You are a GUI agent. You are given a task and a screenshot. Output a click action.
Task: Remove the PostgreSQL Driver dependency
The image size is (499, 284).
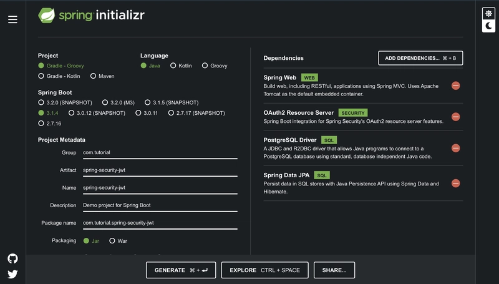point(456,148)
